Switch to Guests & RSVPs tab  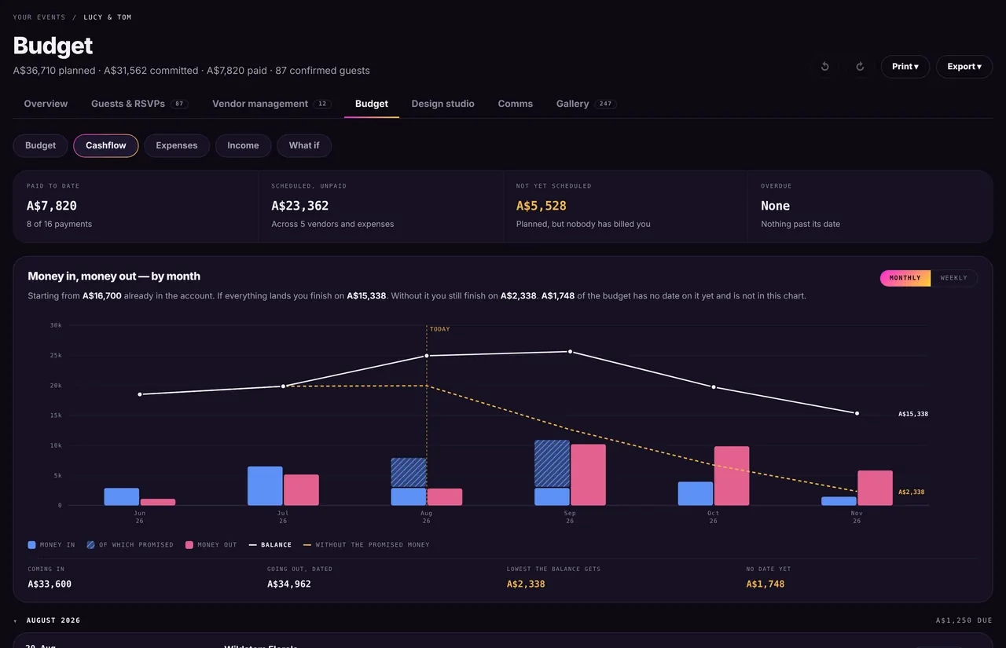pos(139,104)
